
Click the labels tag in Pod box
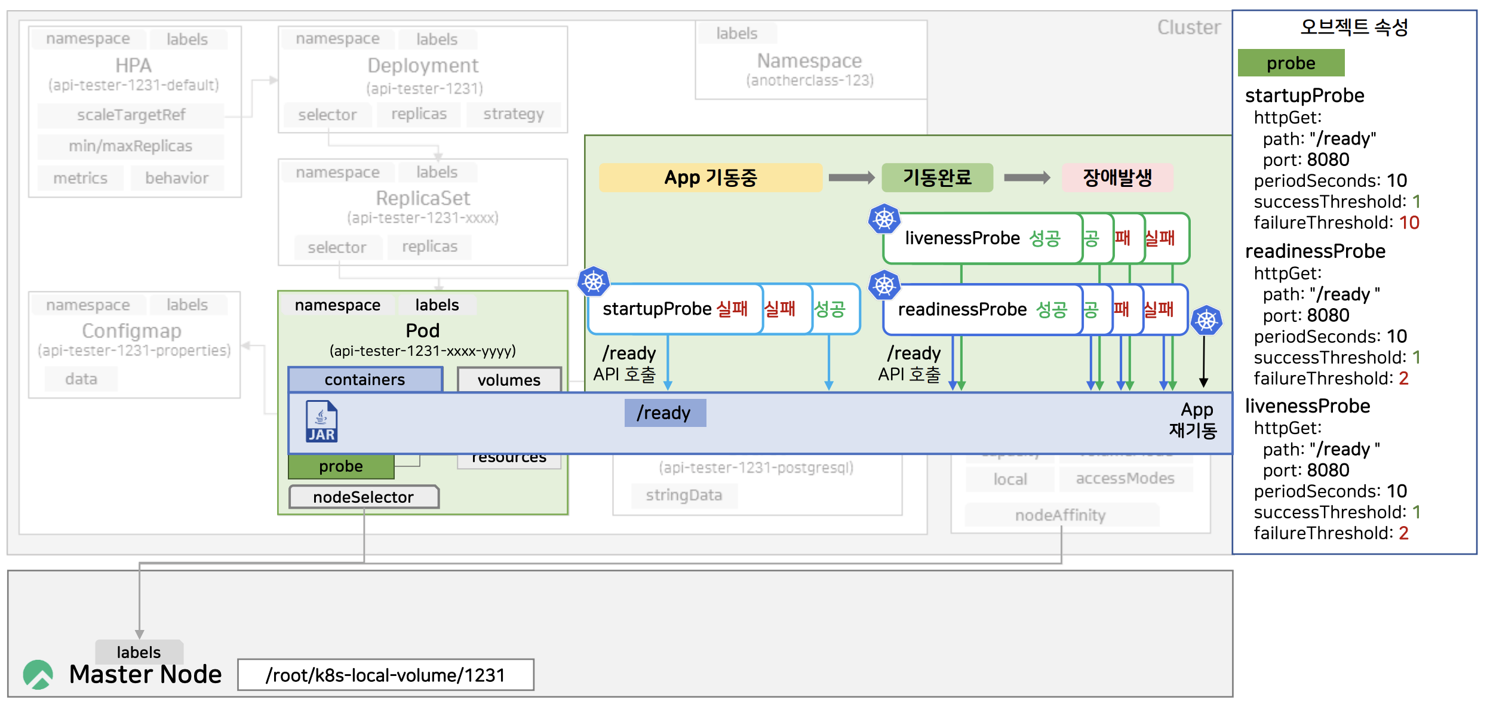[x=437, y=305]
